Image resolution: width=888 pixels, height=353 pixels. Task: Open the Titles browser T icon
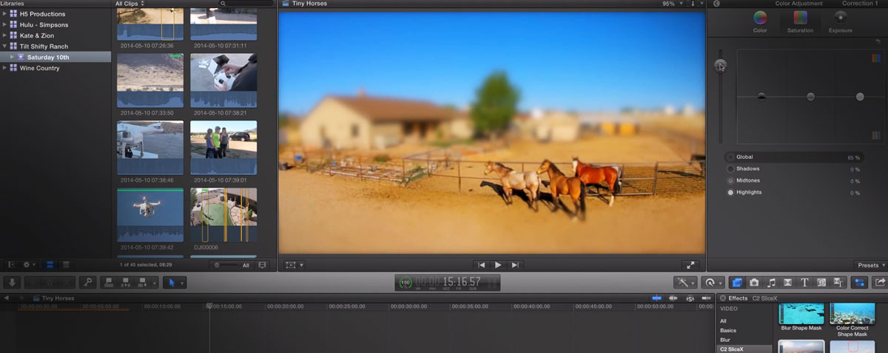pos(805,282)
